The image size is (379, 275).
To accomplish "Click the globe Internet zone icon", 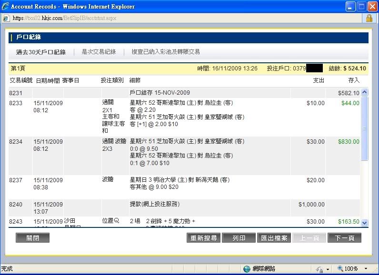I will pyautogui.click(x=247, y=269).
